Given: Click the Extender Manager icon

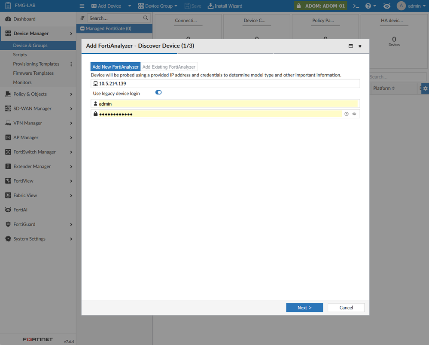Looking at the screenshot, I should 8,166.
